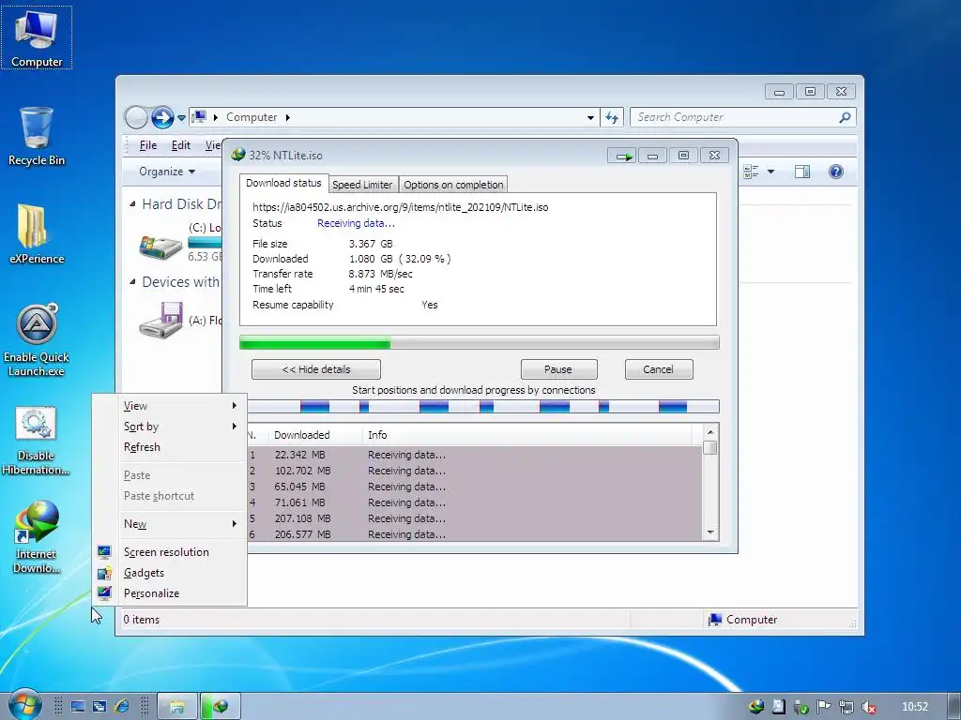Click the Change your view icon in Explorer

pyautogui.click(x=751, y=172)
